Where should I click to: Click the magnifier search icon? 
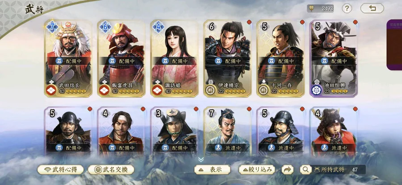[x=306, y=170]
